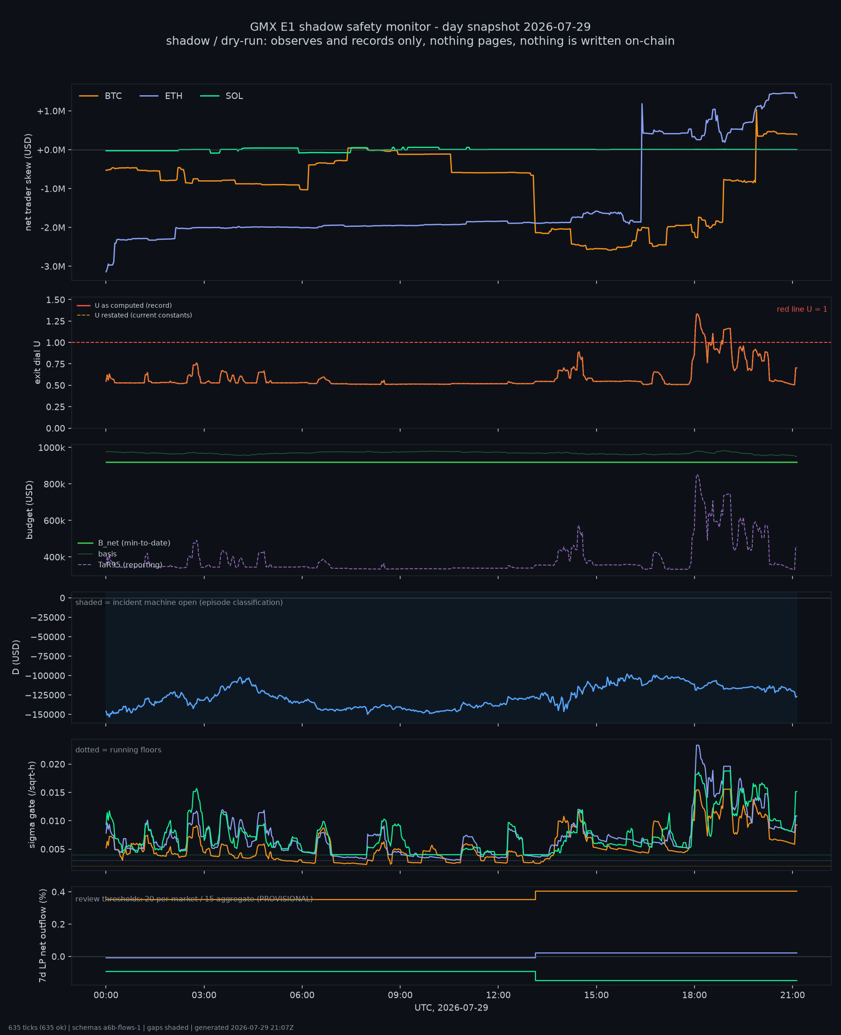Click the '09:00' time tick label

point(400,995)
